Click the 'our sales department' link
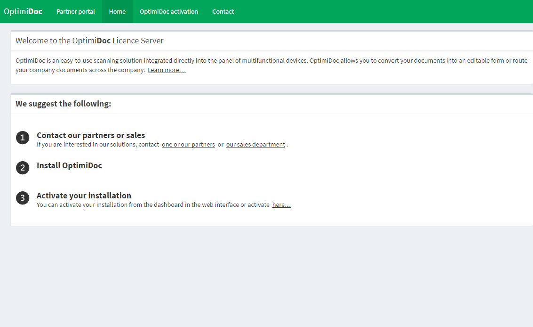The image size is (533, 327). 255,145
